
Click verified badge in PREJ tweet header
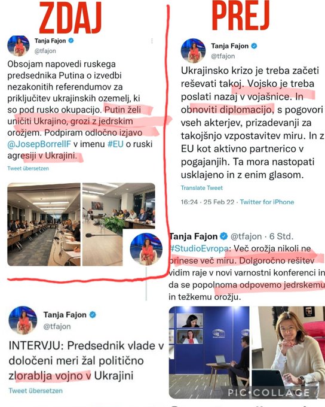pos(255,46)
